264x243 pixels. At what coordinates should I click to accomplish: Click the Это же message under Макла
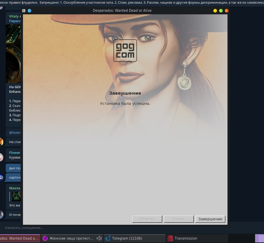click(x=15, y=205)
